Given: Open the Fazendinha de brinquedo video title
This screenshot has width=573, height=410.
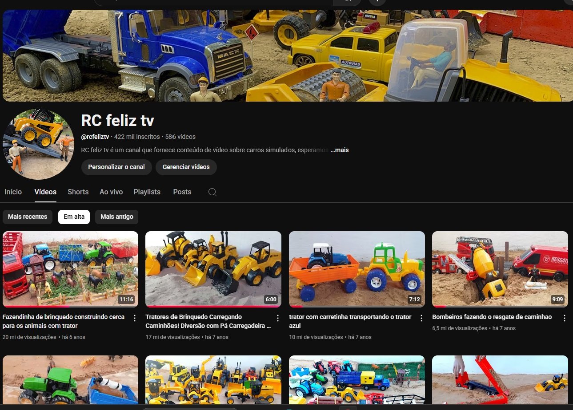Looking at the screenshot, I should 64,321.
